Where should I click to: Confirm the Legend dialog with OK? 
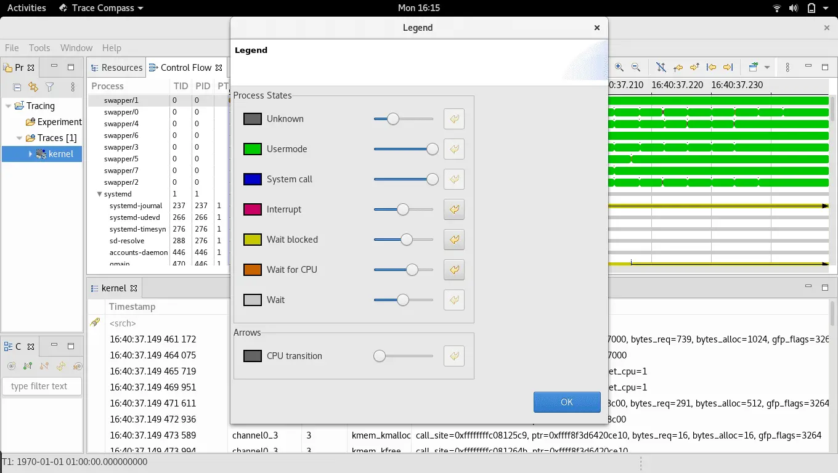[x=567, y=402]
